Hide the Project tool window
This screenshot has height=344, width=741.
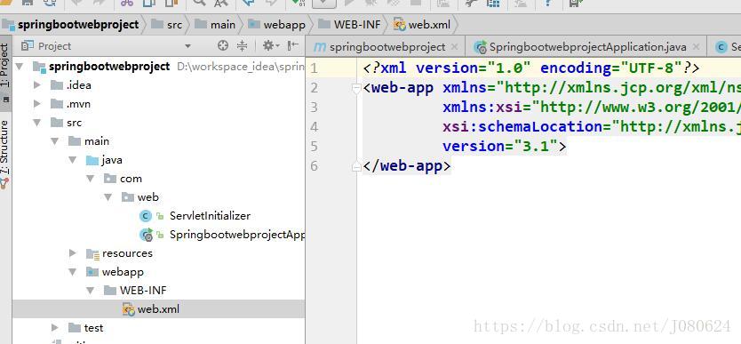(293, 45)
